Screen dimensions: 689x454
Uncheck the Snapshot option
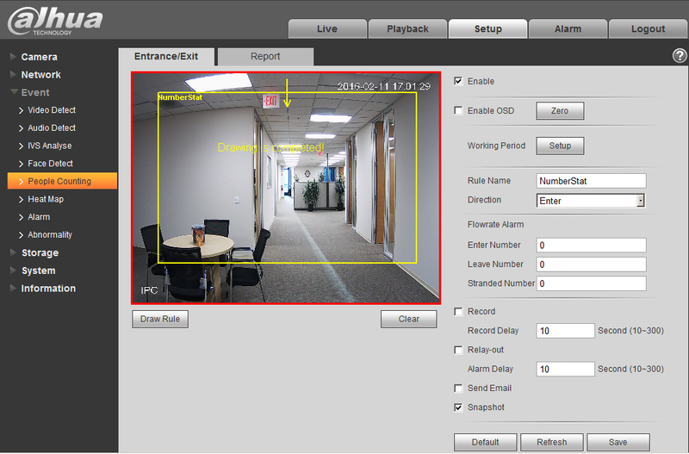(x=458, y=407)
